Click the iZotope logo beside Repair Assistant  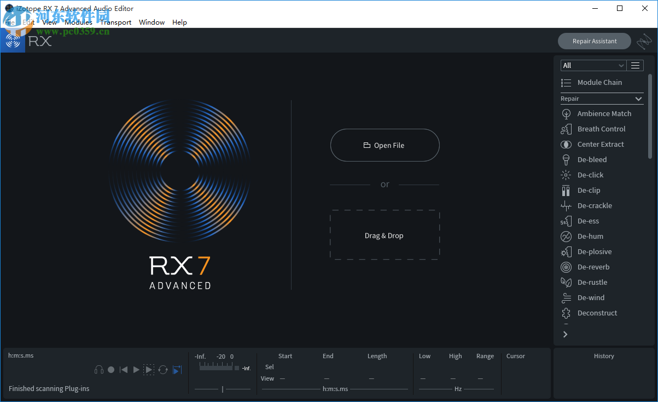click(x=644, y=41)
